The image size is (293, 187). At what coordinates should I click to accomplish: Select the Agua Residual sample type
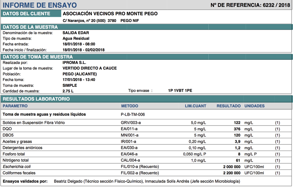[x=76, y=38]
